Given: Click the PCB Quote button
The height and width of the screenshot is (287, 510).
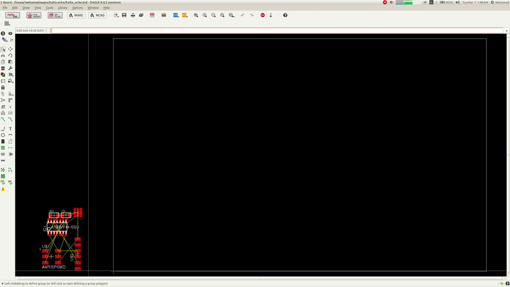Looking at the screenshot, I should click(x=34, y=15).
